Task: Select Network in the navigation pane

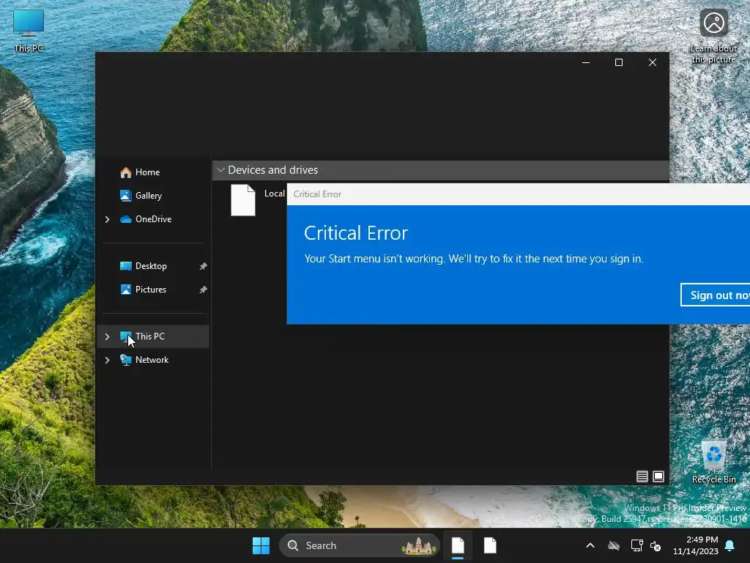Action: coord(153,359)
